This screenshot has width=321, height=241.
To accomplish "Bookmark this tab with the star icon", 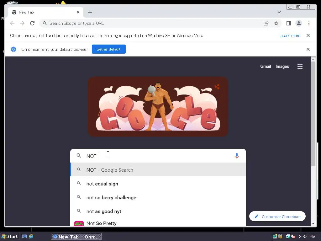I will (276, 23).
